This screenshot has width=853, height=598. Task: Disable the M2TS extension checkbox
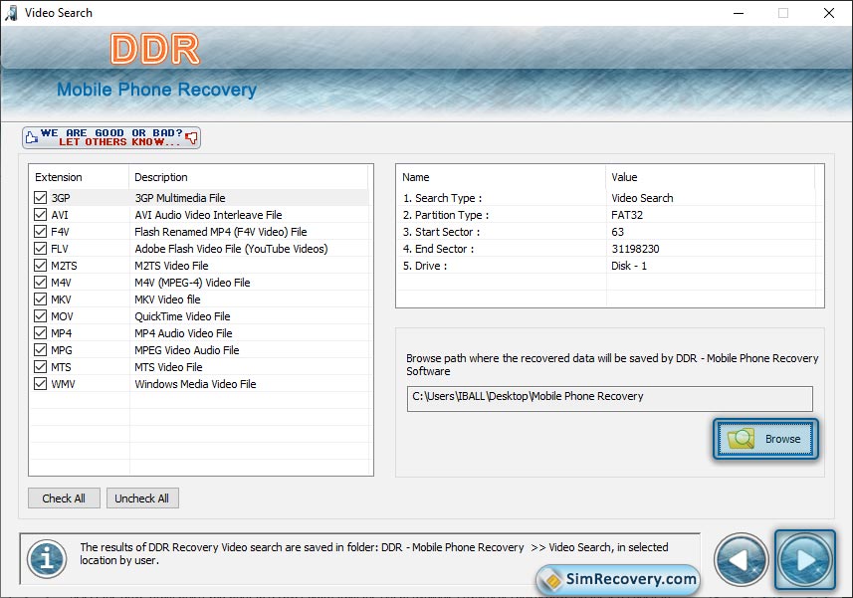(40, 265)
